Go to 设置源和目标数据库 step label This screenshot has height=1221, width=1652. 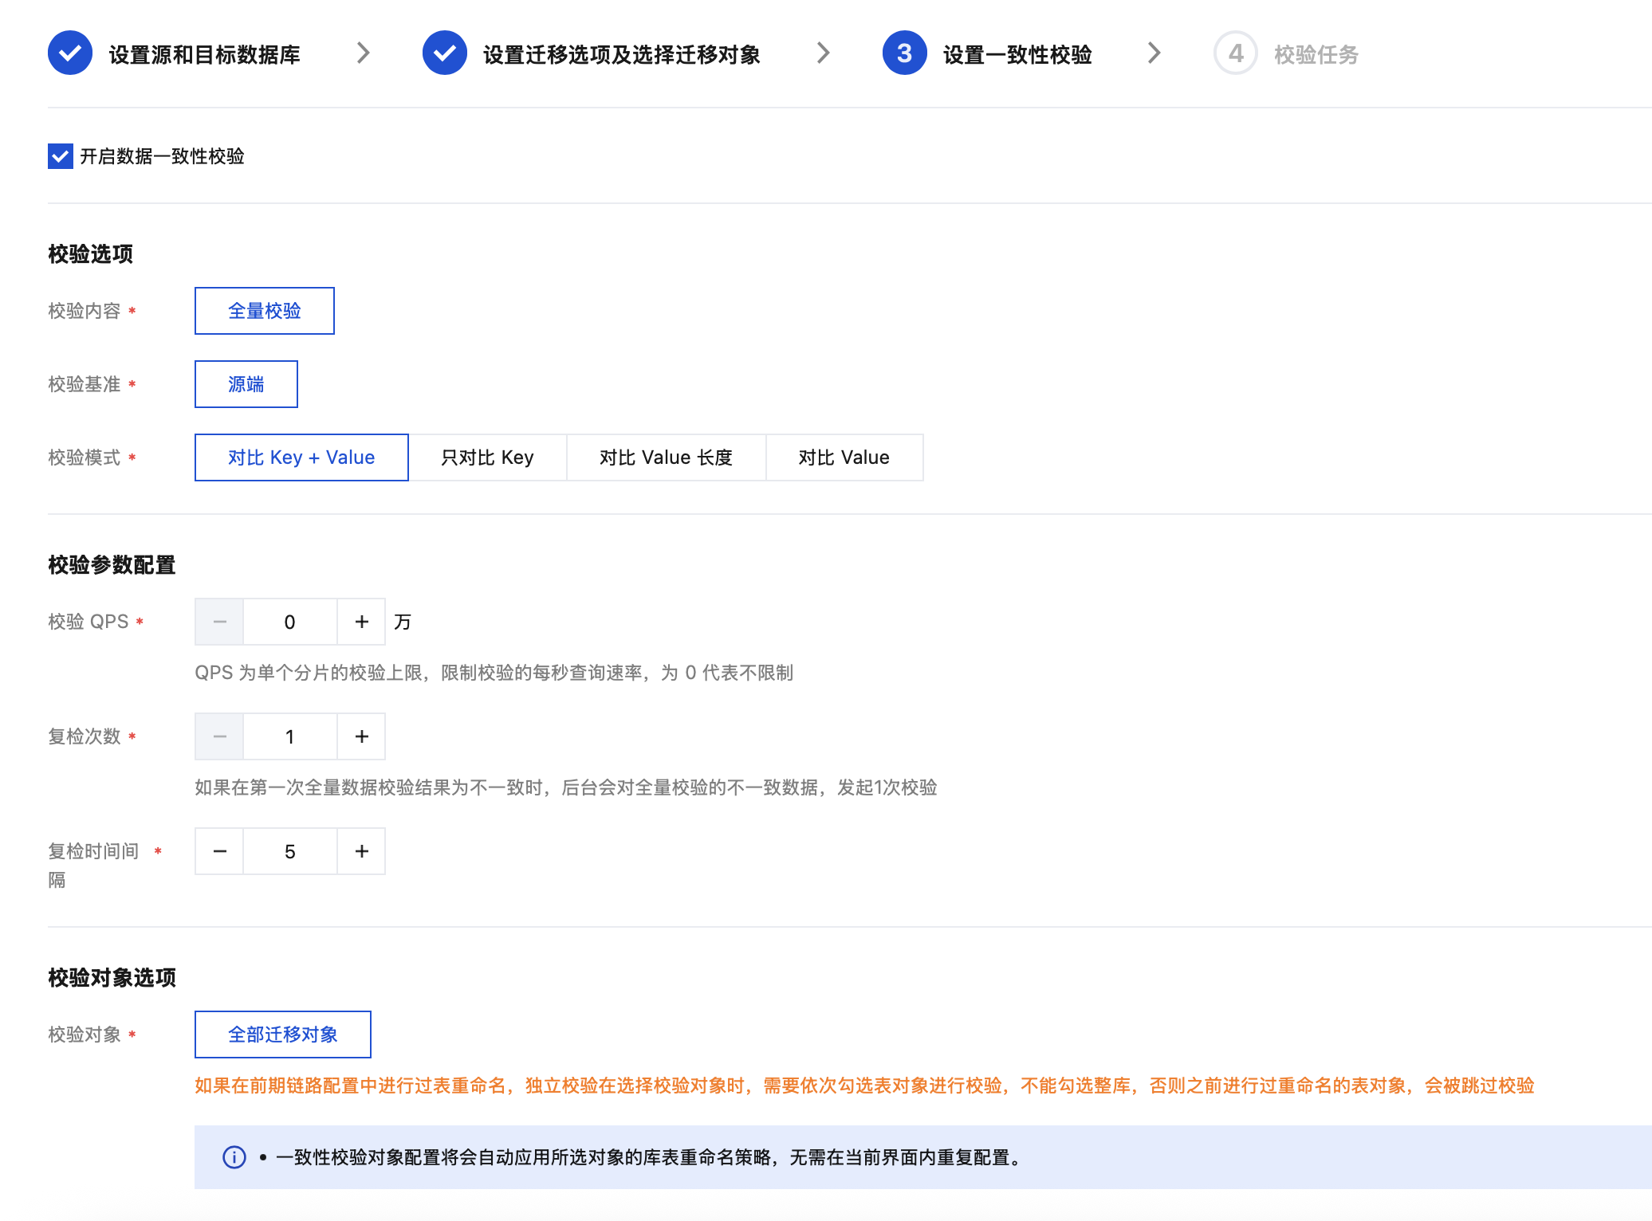coord(204,54)
